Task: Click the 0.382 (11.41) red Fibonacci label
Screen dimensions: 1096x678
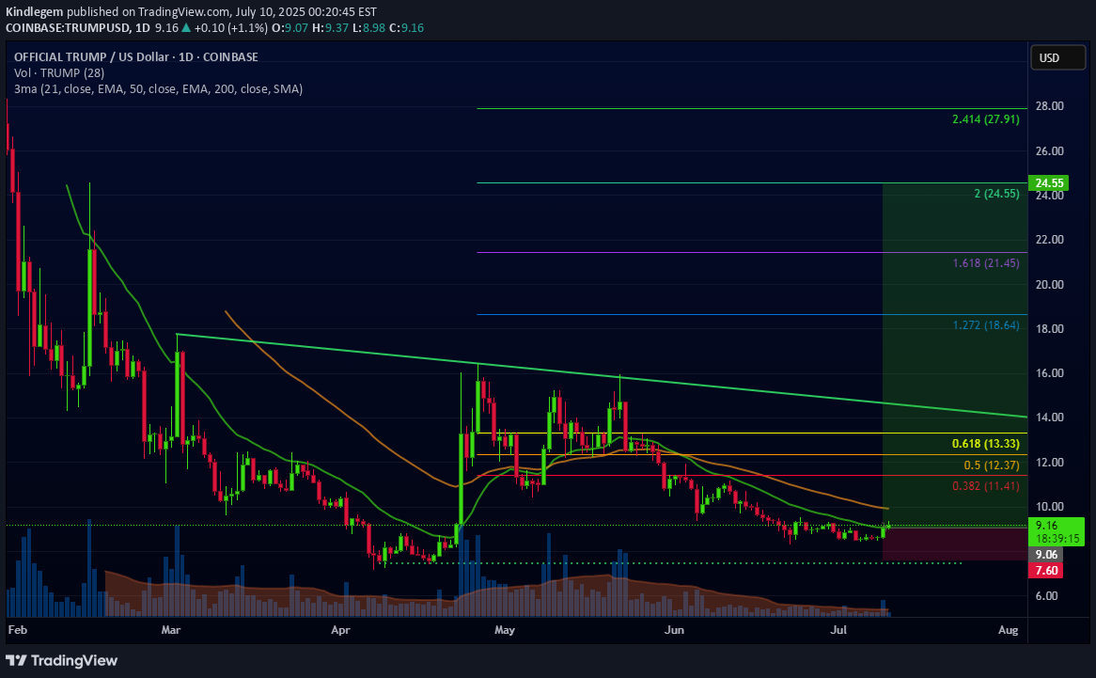Action: click(985, 486)
